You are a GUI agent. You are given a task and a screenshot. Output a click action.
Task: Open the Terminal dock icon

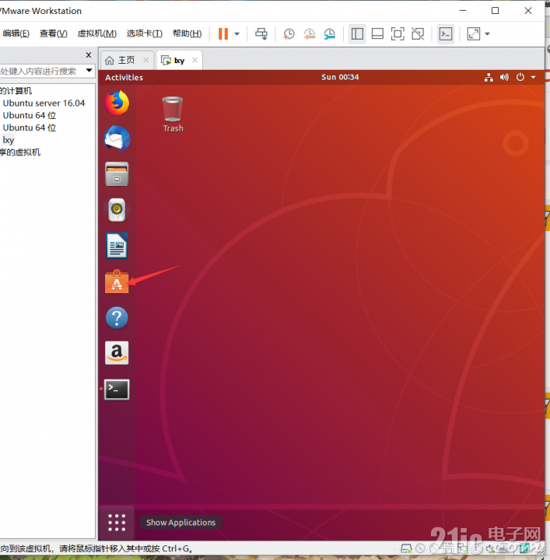click(117, 390)
